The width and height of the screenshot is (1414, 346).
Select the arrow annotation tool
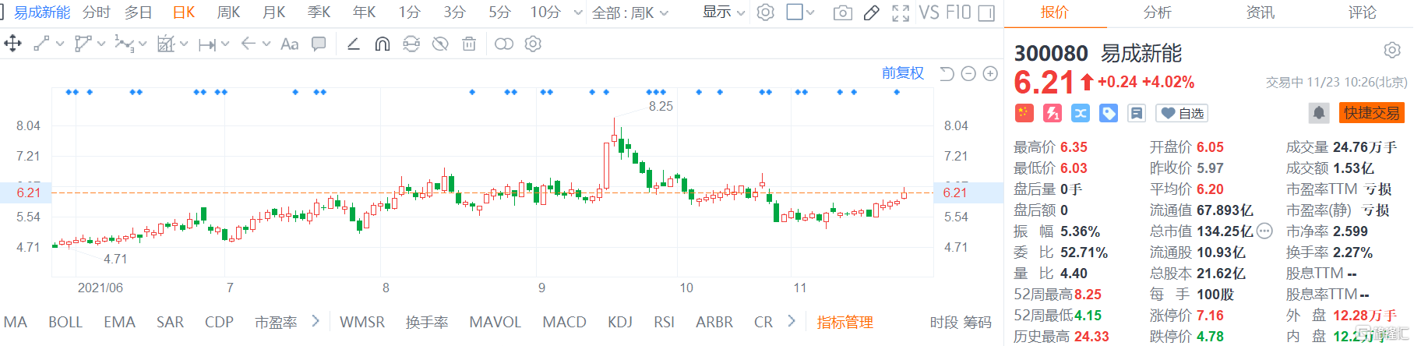(x=249, y=44)
